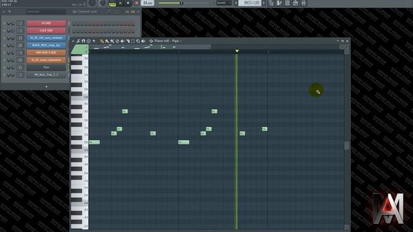
Task: Open the Piano roll - Pipa target dropdown
Action: tap(168, 41)
